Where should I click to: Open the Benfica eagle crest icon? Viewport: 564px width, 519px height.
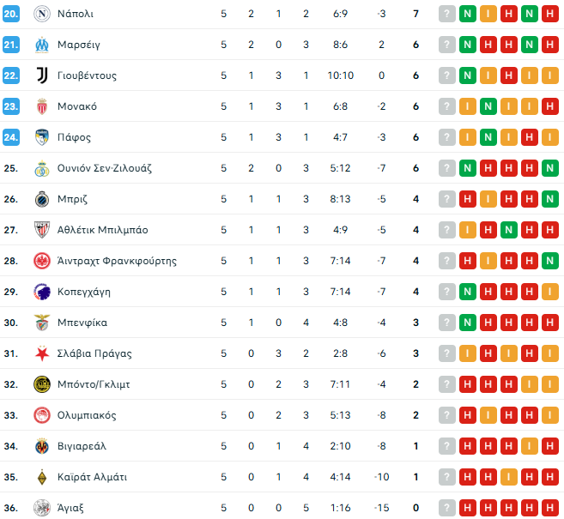[x=41, y=323]
